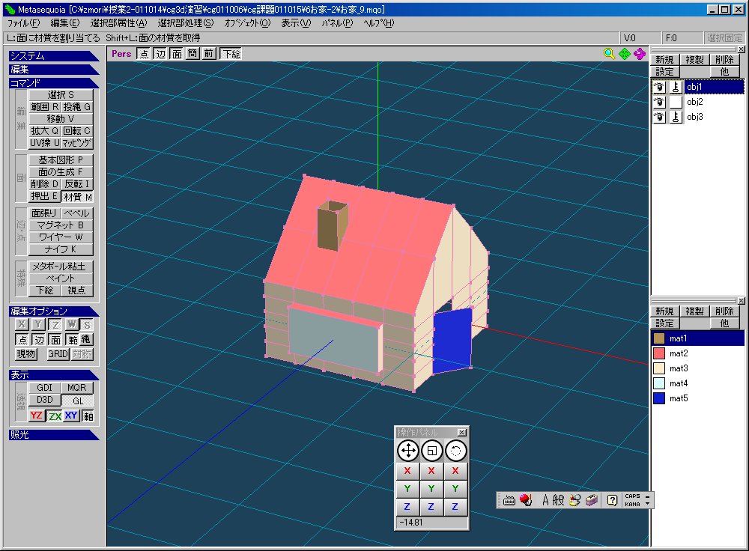Click the 選択固定 status bar box

point(724,37)
